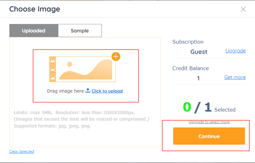Click 'Upgrade to select more' link
The height and width of the screenshot is (163, 255).
pos(209,122)
